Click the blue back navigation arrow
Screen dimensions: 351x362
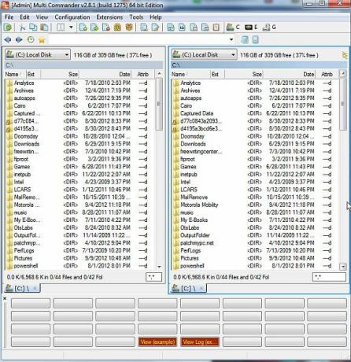click(8, 39)
